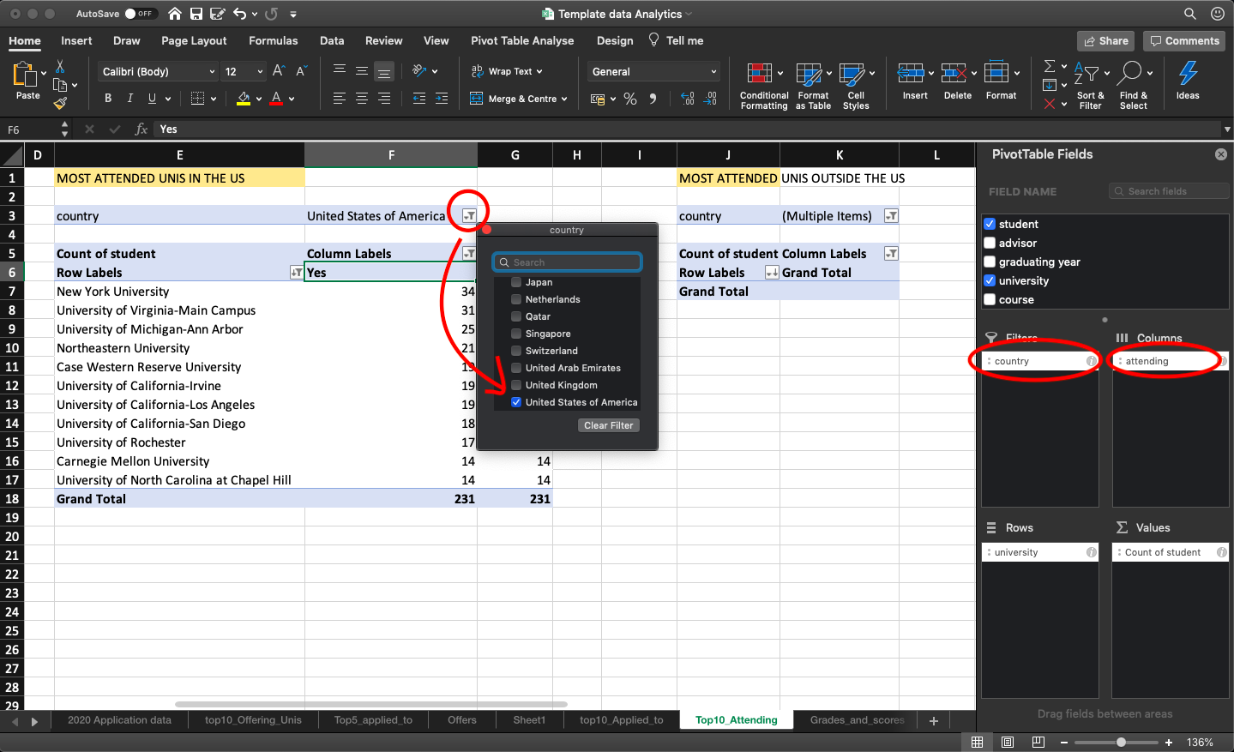Screen dimensions: 1234x752
Task: Apply comma style format
Action: click(653, 99)
